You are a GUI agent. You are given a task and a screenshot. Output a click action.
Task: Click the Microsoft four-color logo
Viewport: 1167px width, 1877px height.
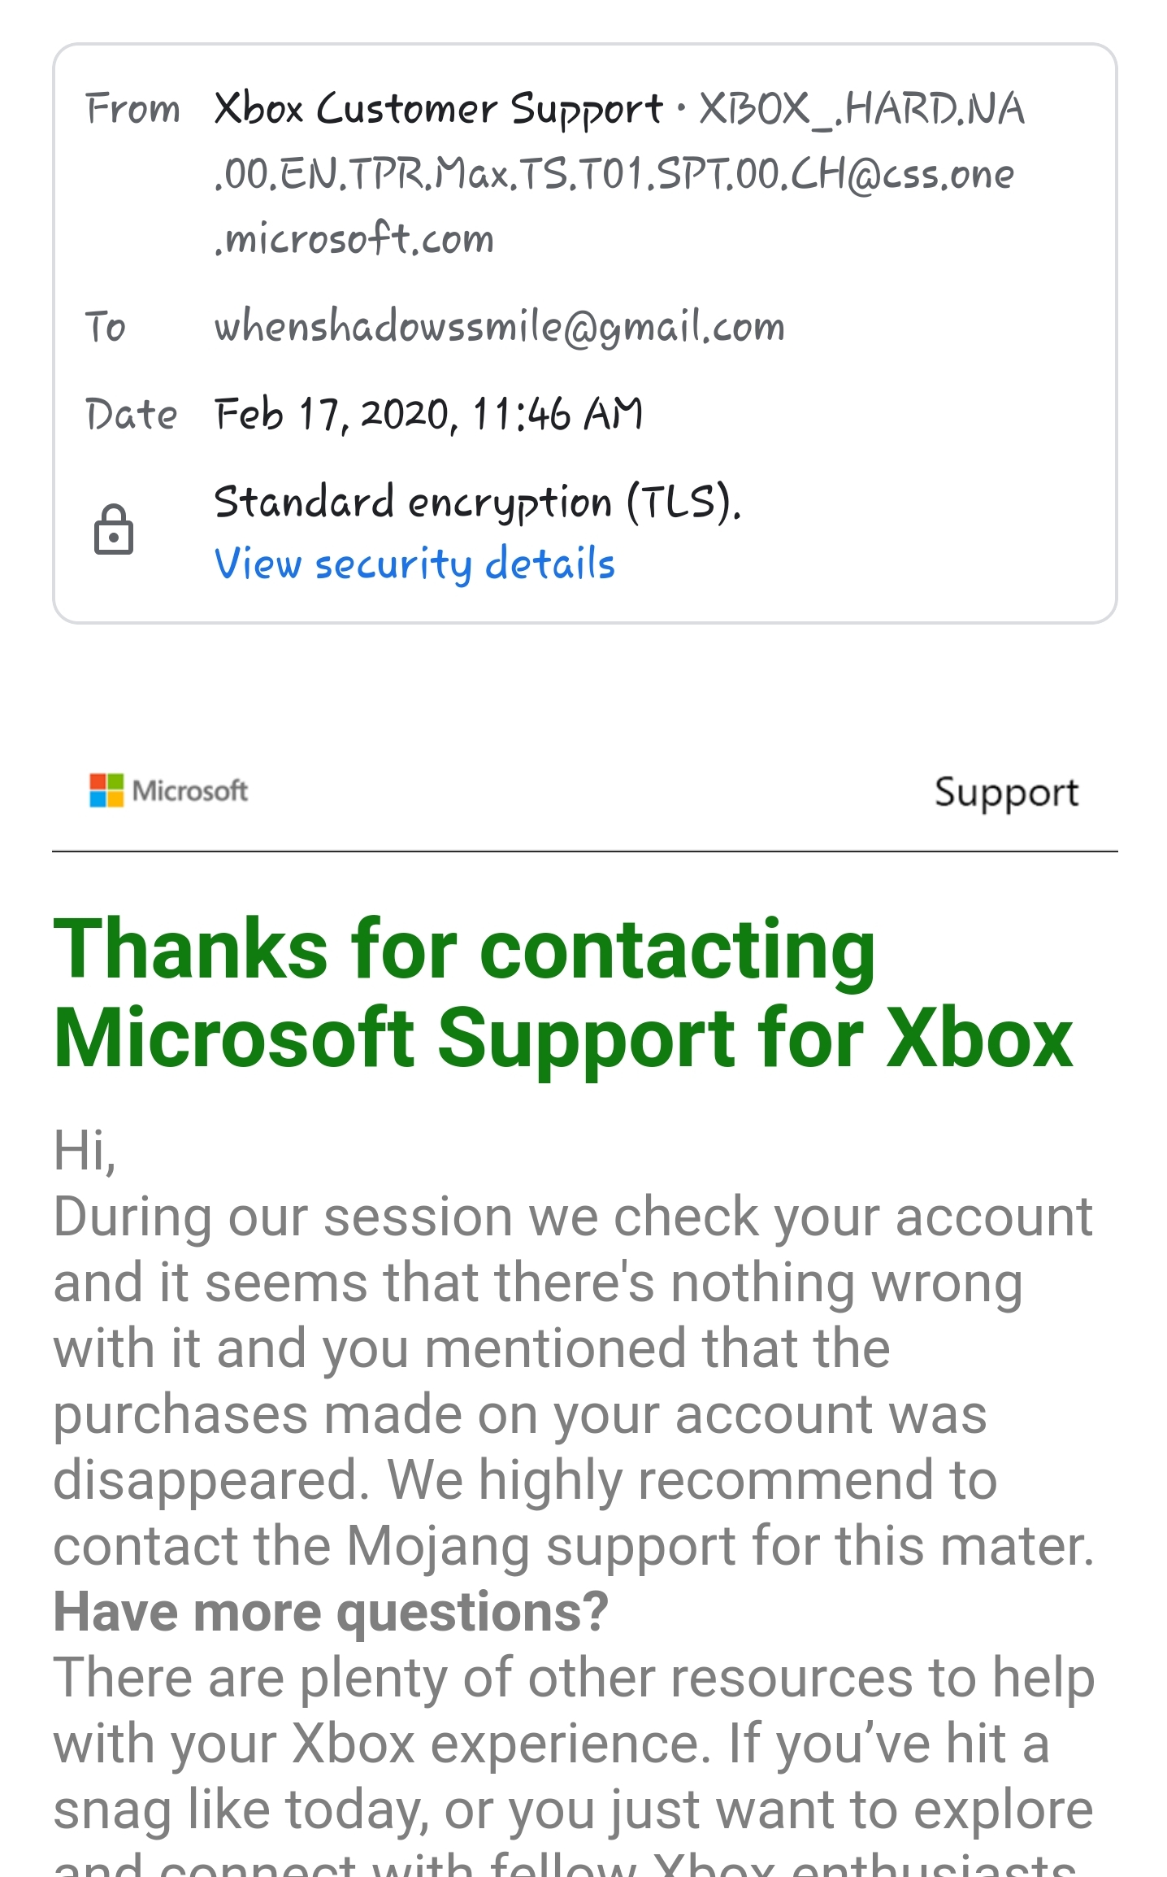pyautogui.click(x=106, y=790)
